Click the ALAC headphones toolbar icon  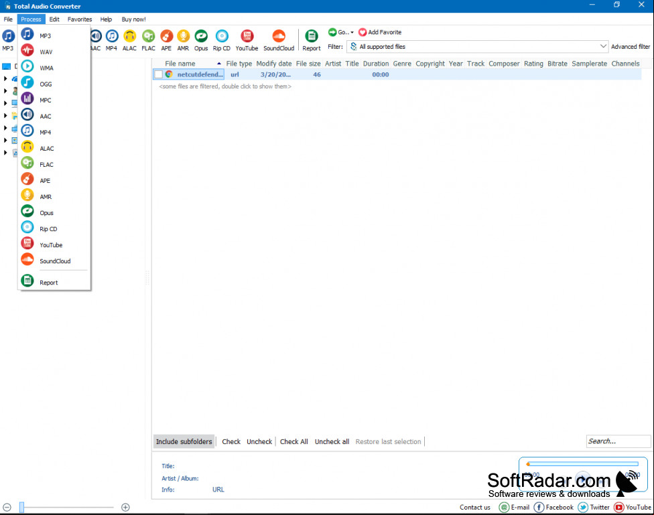coord(129,40)
